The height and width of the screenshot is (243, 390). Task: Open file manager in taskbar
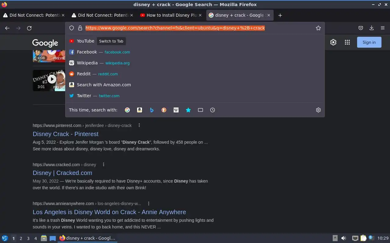point(44,238)
